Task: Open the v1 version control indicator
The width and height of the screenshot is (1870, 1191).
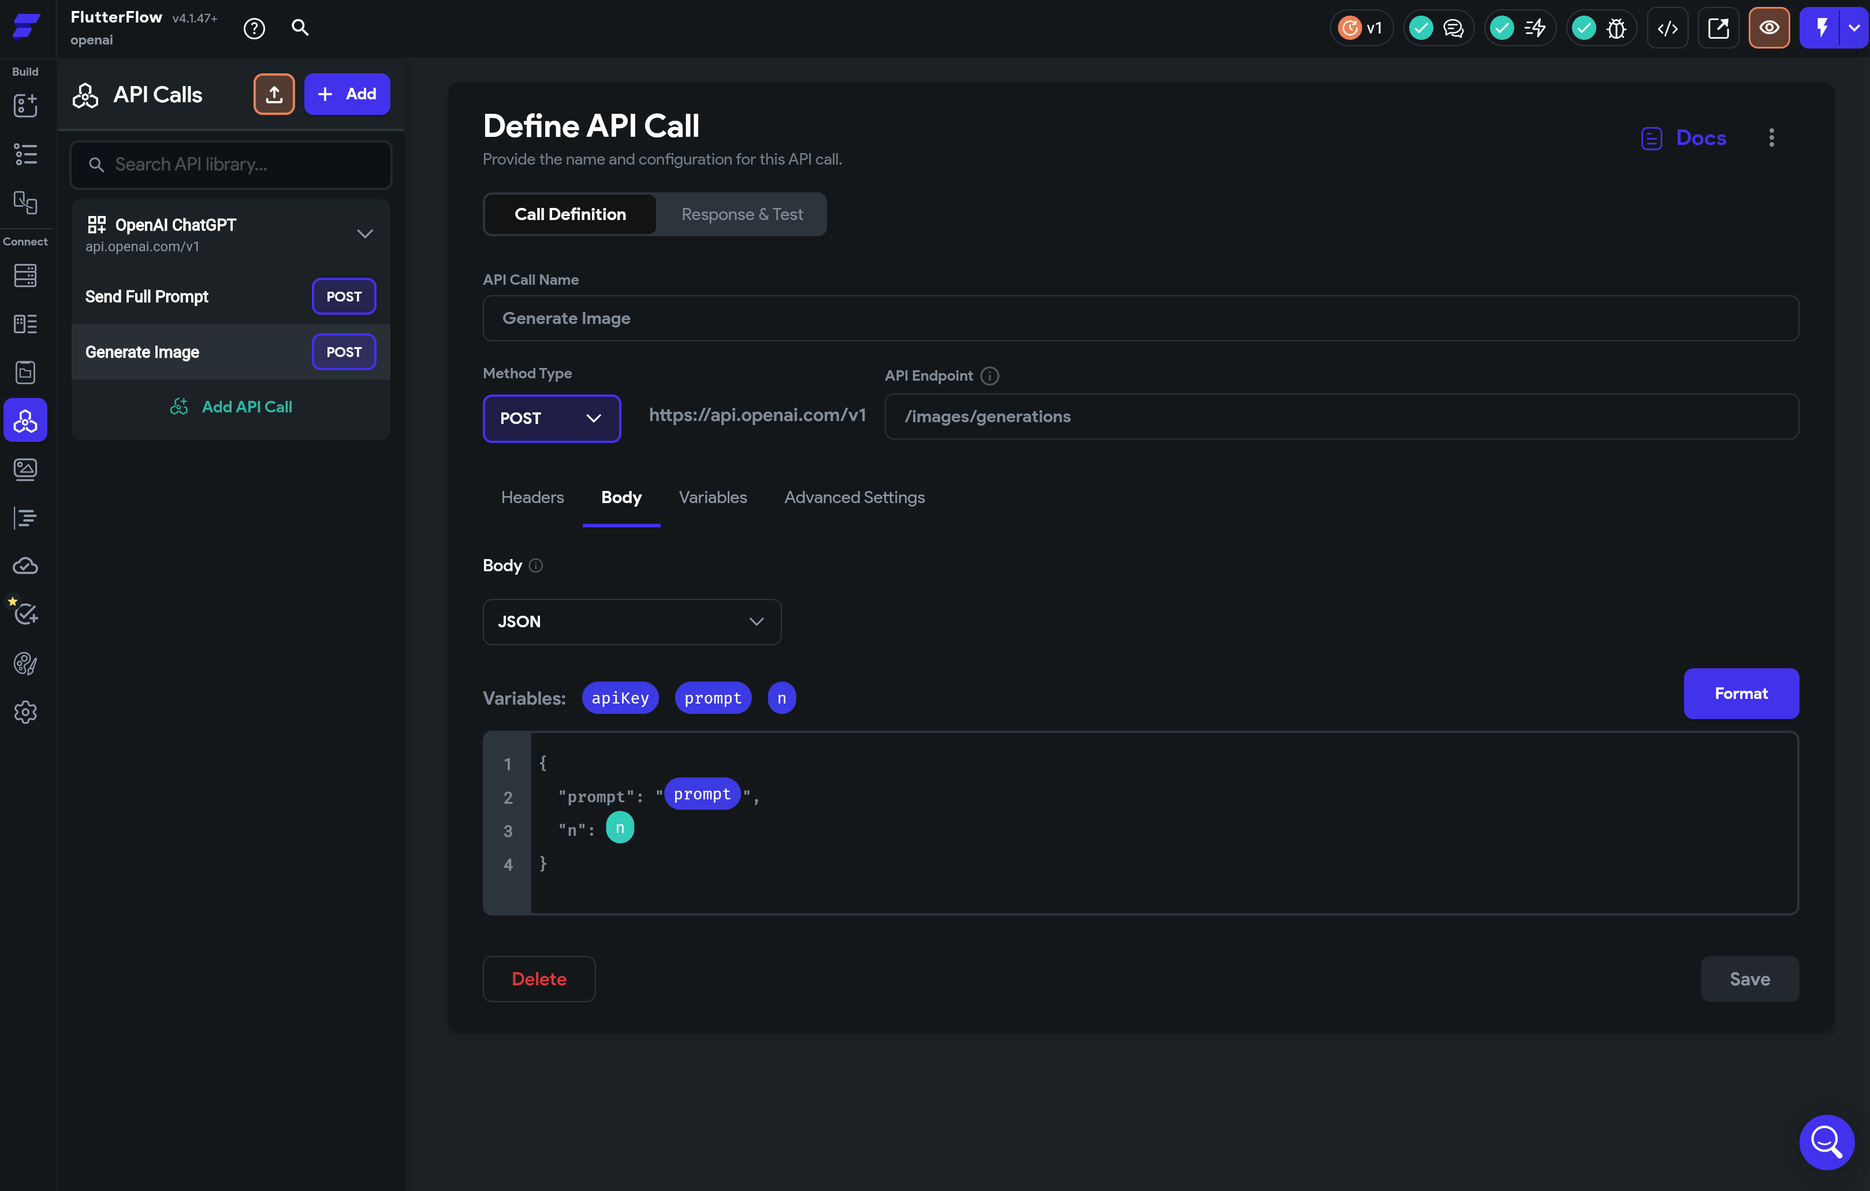Action: [1361, 28]
